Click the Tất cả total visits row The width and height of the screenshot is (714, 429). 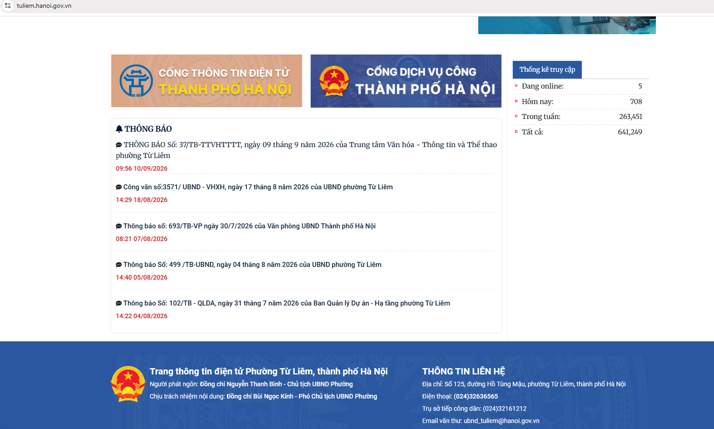[x=581, y=132]
